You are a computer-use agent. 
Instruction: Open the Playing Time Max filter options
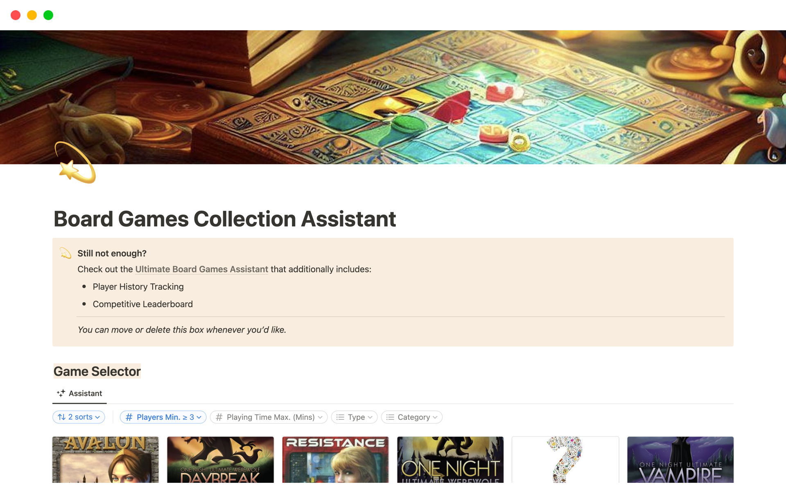269,417
